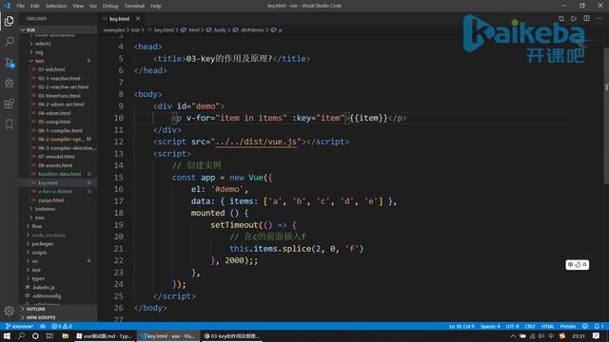The image size is (609, 342).
Task: Open the View menu
Action: (x=78, y=6)
